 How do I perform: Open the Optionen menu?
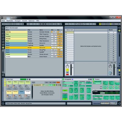coord(31,21)
